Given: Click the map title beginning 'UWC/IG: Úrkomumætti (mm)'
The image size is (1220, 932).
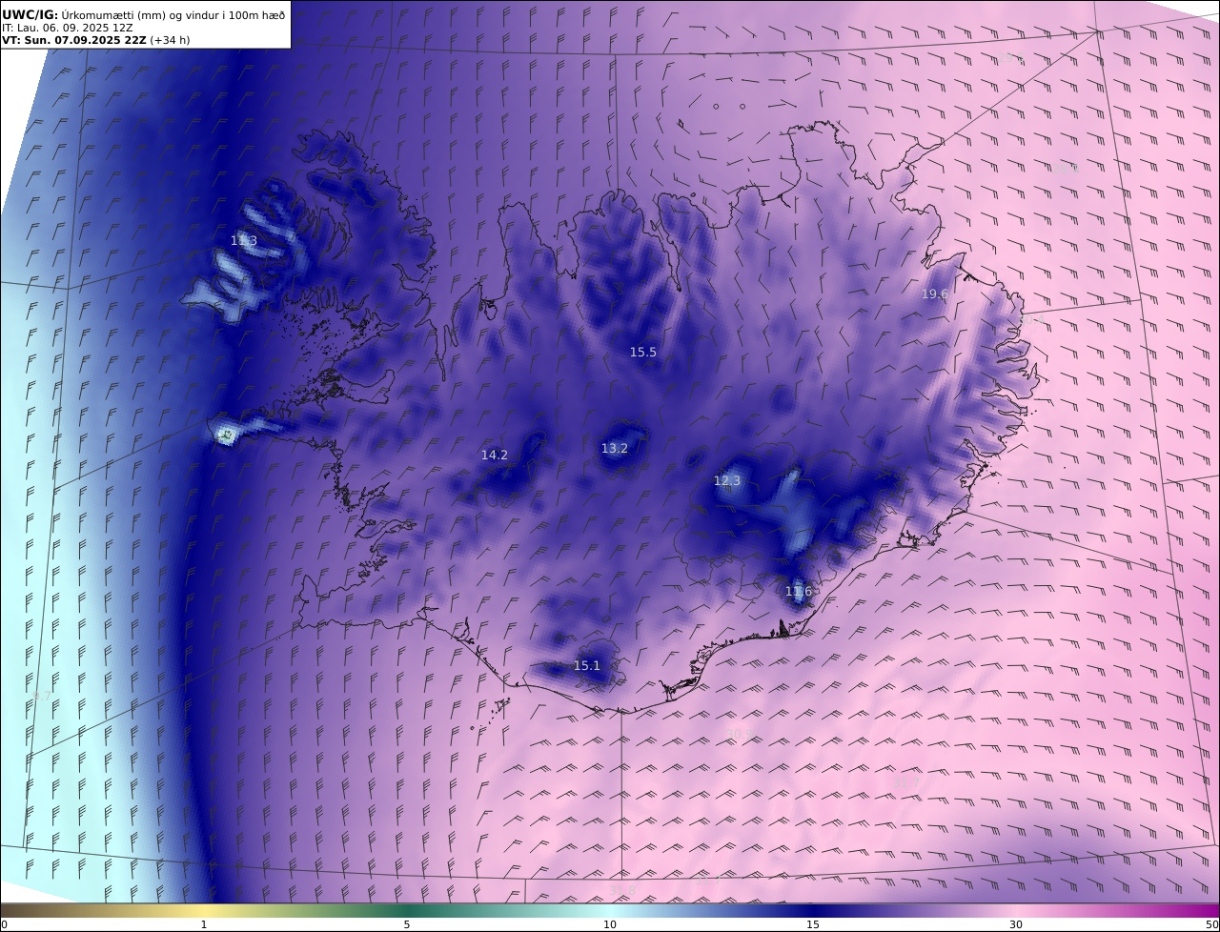Looking at the screenshot, I should click(x=144, y=14).
